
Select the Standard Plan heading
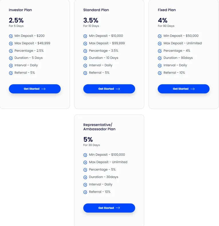click(x=96, y=10)
